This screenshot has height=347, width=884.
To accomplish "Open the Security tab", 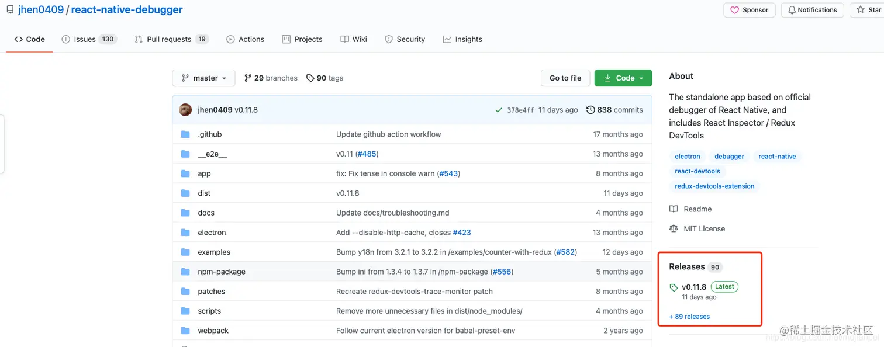I will (405, 39).
